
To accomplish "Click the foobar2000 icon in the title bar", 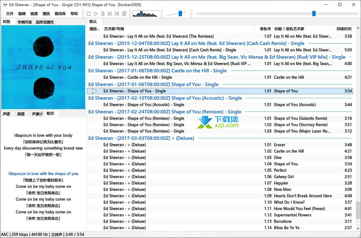I will (x=5, y=5).
